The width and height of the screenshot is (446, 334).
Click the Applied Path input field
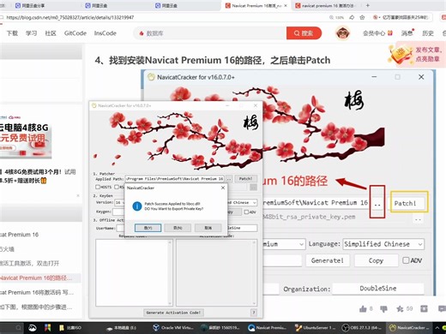click(x=175, y=179)
